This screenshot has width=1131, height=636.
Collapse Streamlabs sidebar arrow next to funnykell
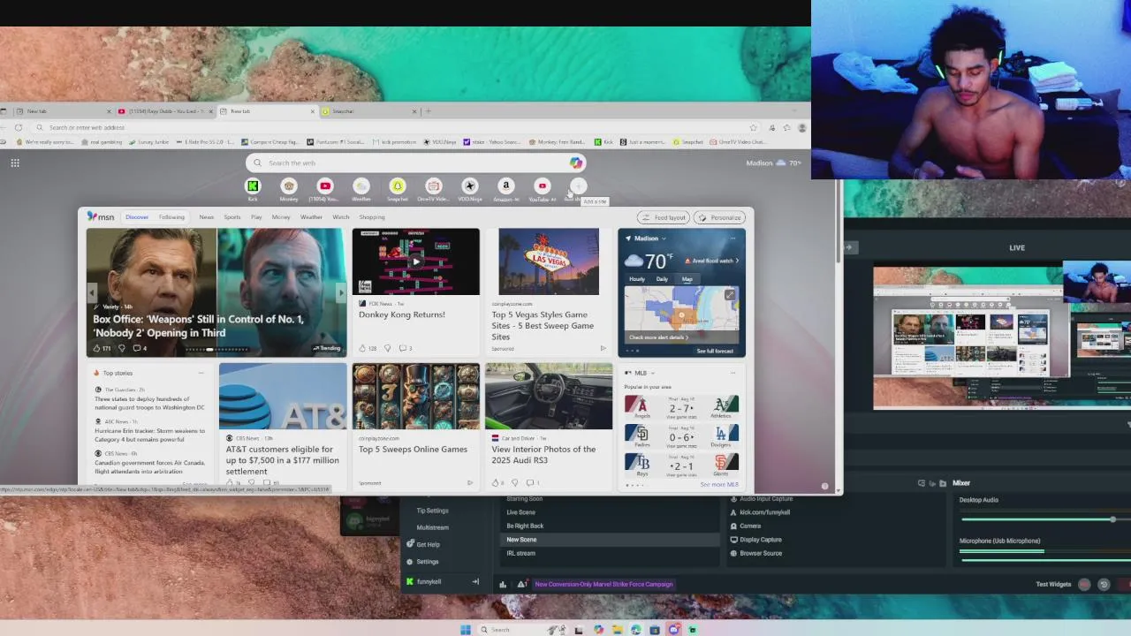475,581
